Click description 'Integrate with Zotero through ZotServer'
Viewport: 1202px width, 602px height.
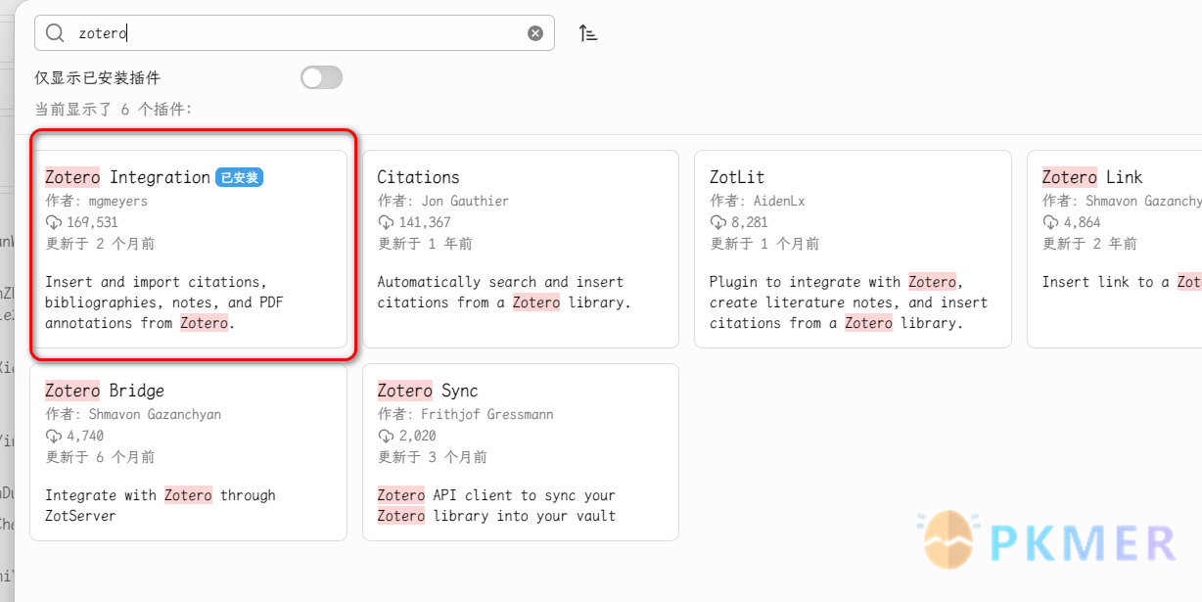[x=161, y=505]
